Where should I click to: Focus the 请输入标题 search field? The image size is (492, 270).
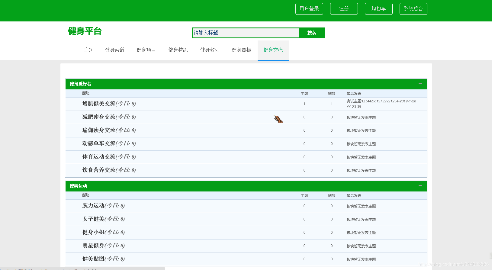(245, 33)
